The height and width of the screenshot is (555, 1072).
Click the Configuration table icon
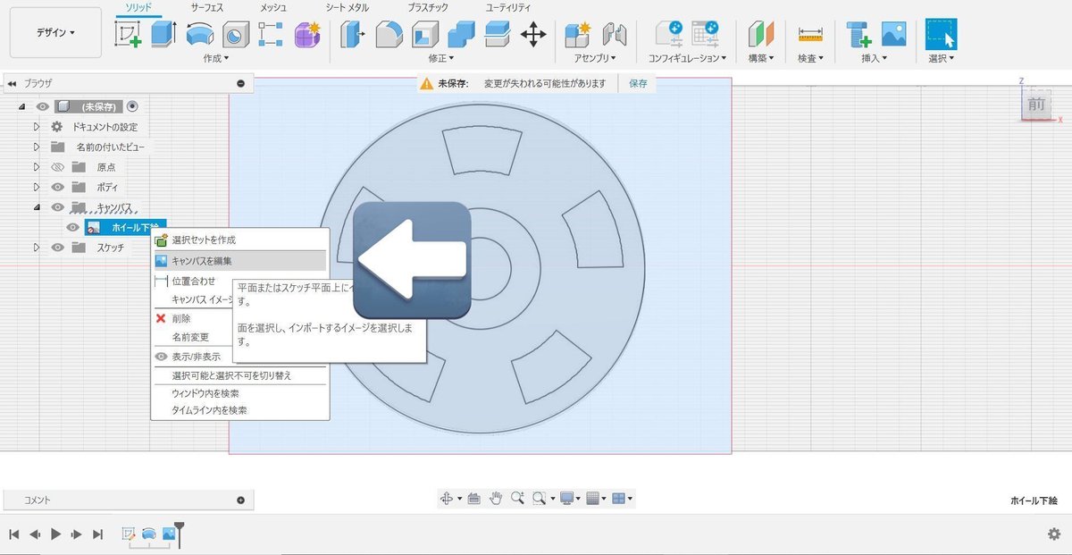pos(706,35)
